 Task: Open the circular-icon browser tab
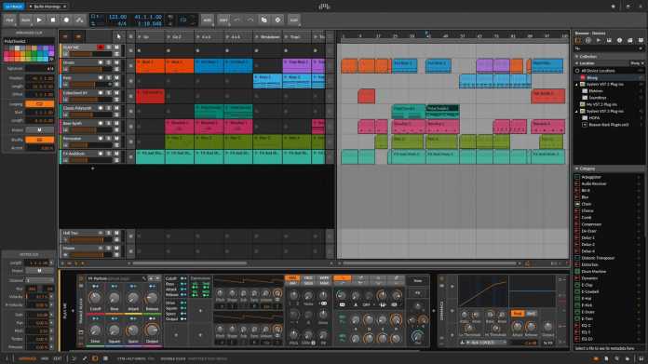click(x=588, y=40)
